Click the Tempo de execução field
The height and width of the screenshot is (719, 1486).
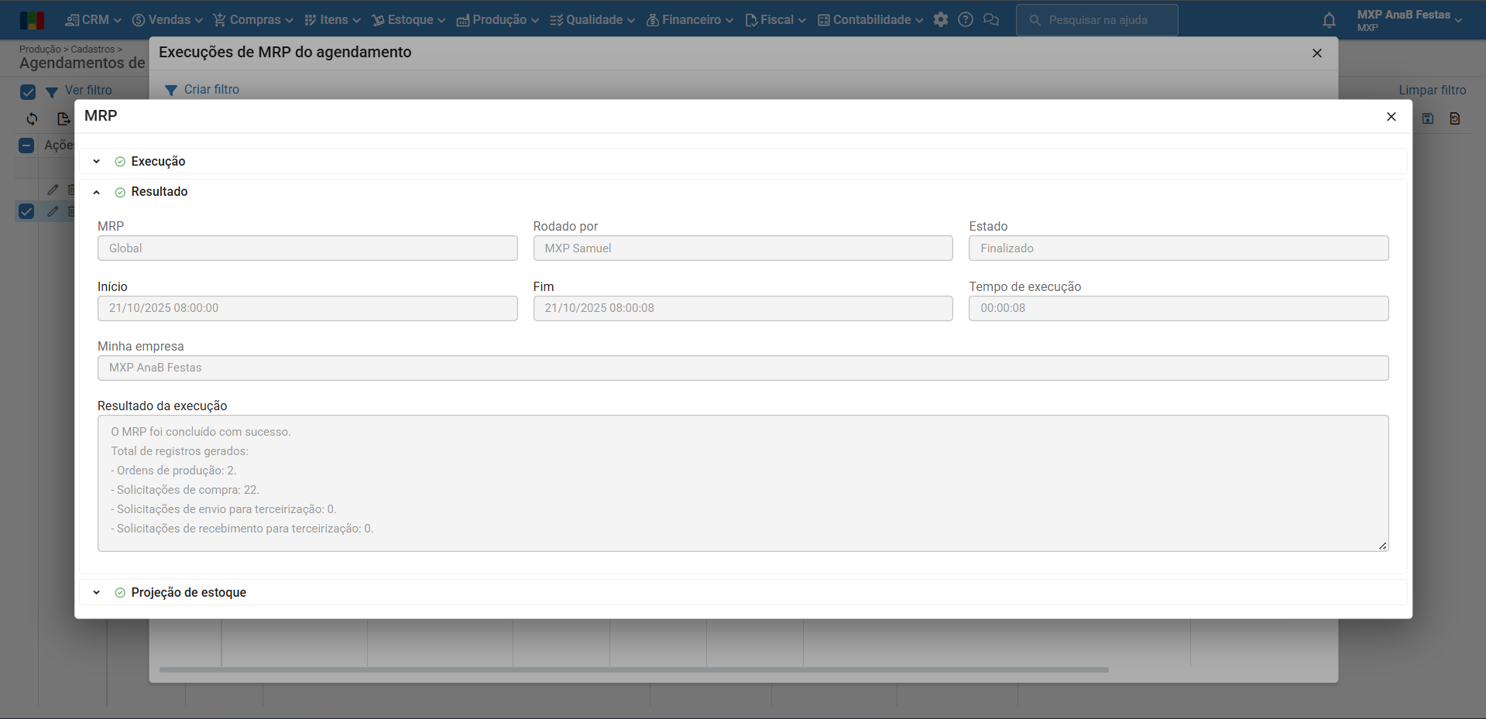[1179, 308]
